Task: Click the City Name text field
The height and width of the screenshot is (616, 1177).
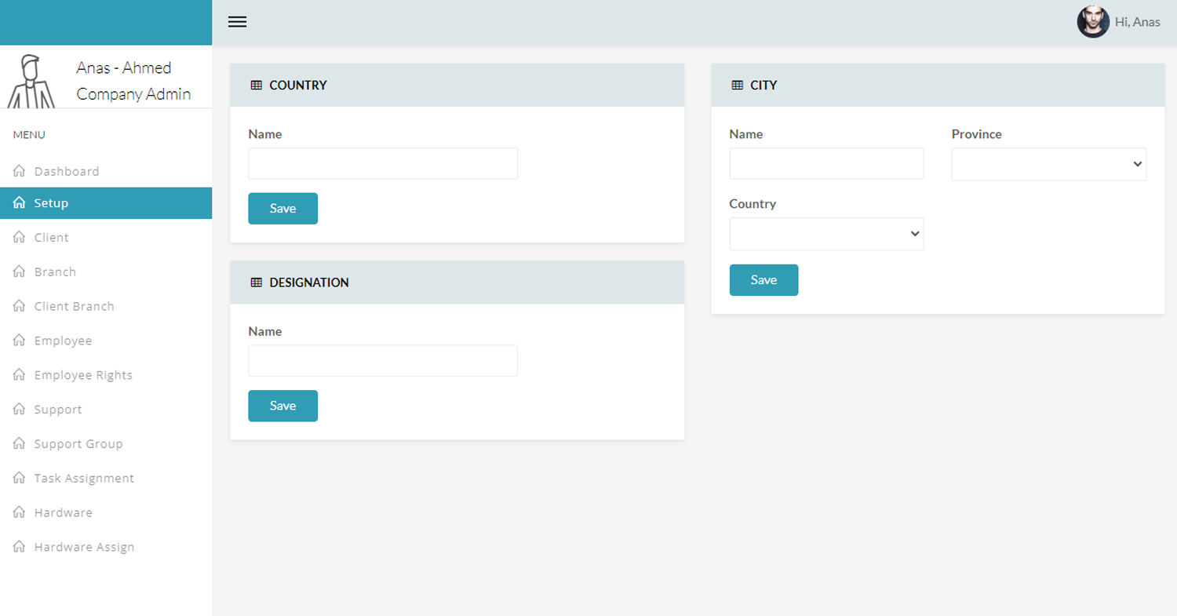Action: [826, 163]
